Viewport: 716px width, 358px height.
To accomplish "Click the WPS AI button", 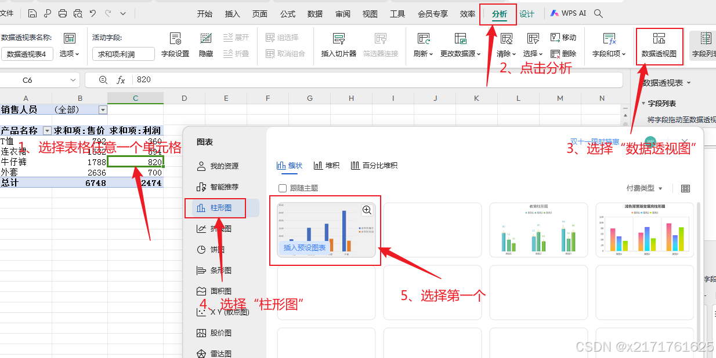I will click(x=568, y=13).
